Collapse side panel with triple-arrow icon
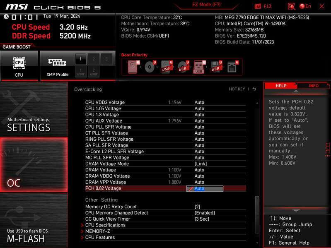 327,156
